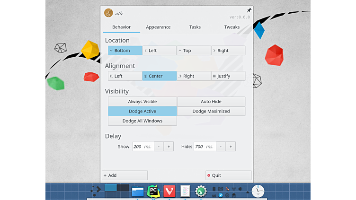Launch PyCharm from the dock

click(x=153, y=191)
